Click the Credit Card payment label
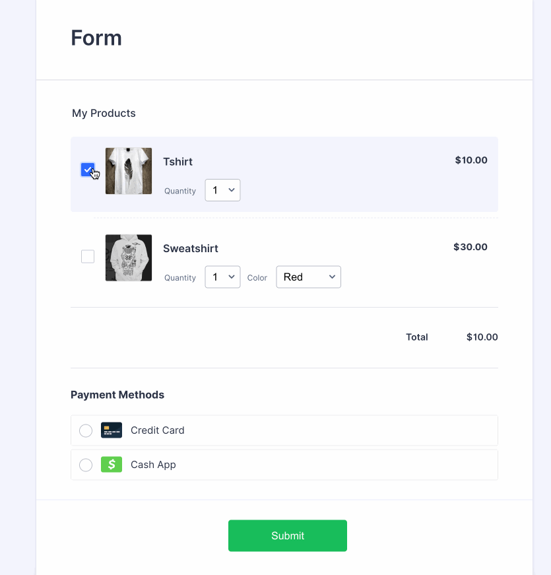This screenshot has width=551, height=575. click(x=158, y=430)
